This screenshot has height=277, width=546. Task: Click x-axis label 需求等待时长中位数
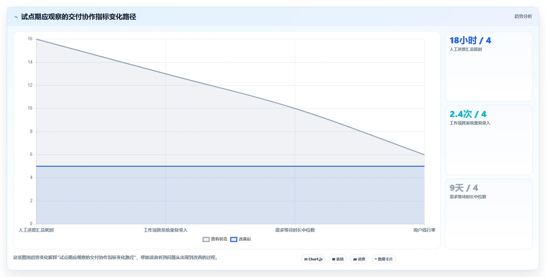(295, 230)
